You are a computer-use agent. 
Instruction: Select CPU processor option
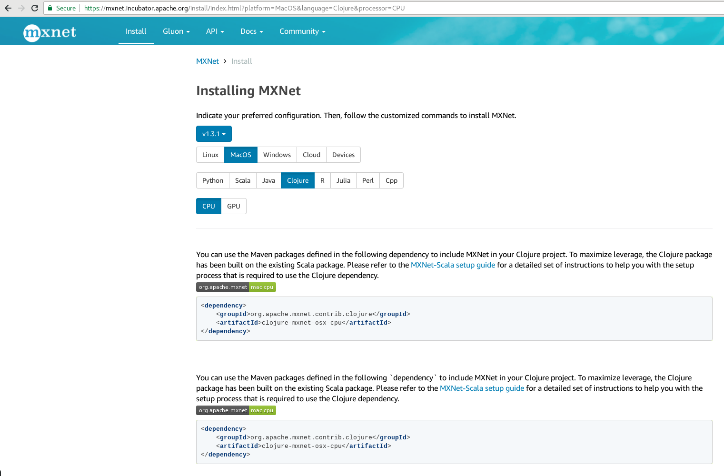(208, 206)
